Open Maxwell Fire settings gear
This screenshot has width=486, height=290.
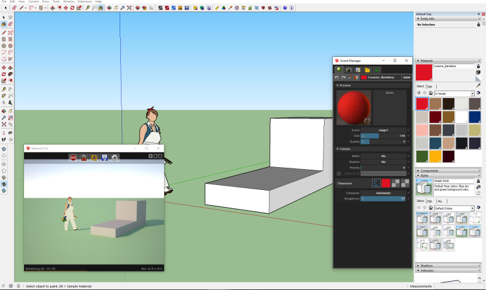pos(115,157)
